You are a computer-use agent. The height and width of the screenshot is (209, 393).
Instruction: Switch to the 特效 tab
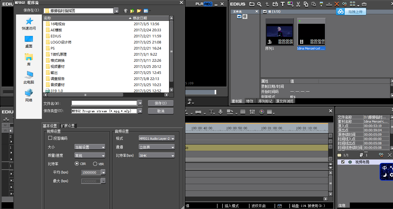click(x=250, y=101)
